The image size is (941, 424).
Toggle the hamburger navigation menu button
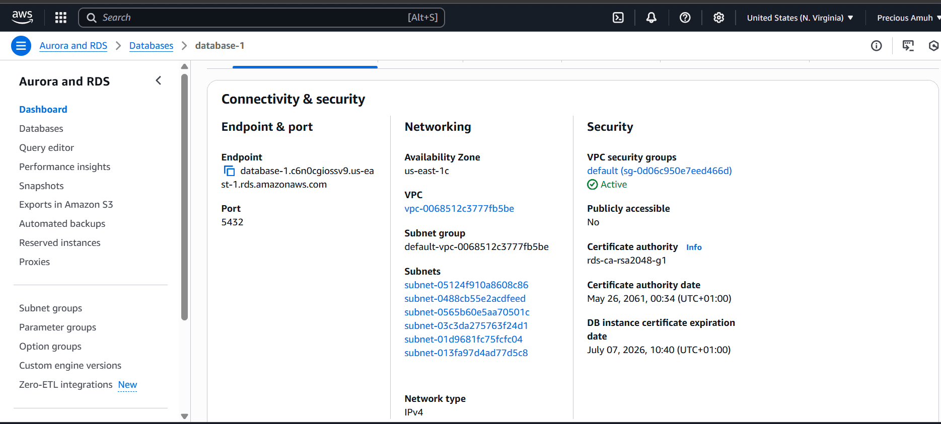(21, 46)
